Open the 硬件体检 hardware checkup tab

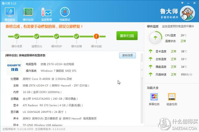tap(9, 14)
